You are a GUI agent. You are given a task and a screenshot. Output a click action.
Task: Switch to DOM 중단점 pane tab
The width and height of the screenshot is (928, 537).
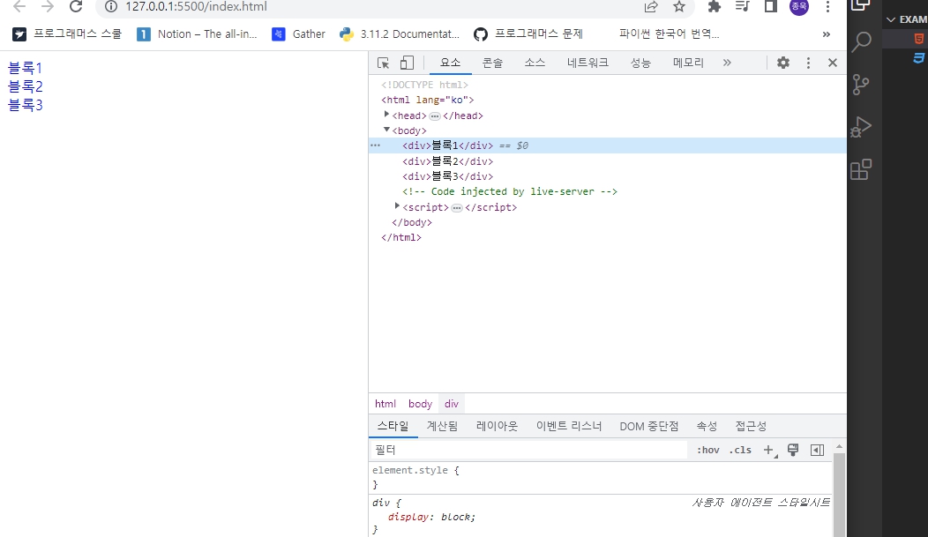[648, 427]
